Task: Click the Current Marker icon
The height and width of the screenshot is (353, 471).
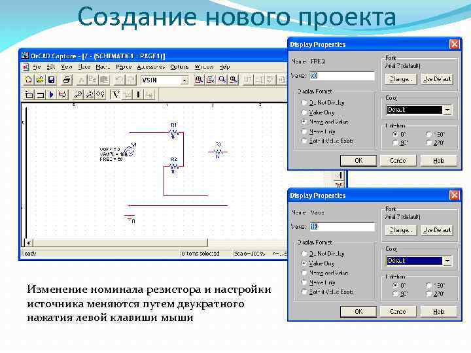Action: [100, 95]
